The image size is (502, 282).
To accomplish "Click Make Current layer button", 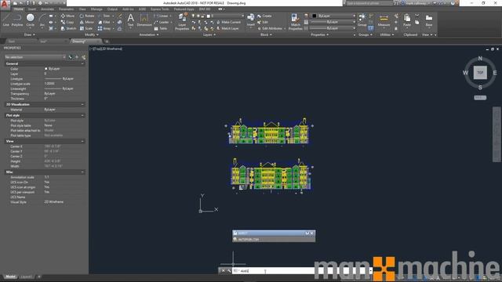I will tap(228, 22).
